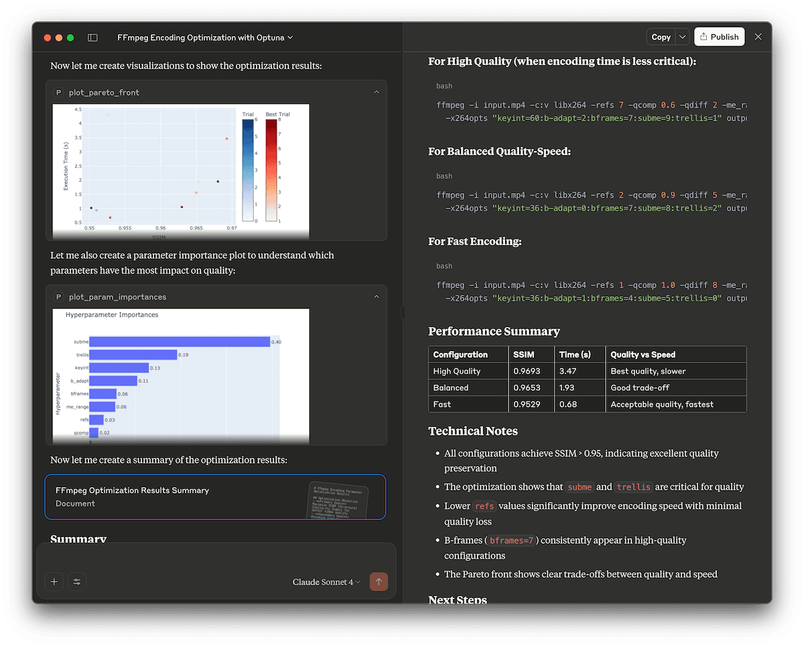This screenshot has height=646, width=804.
Task: Click the subme importance bar
Action: coord(180,342)
